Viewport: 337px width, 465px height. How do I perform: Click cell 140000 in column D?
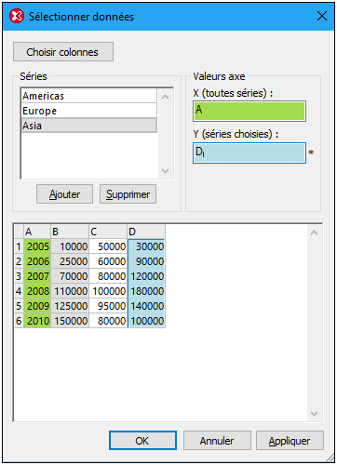(146, 306)
